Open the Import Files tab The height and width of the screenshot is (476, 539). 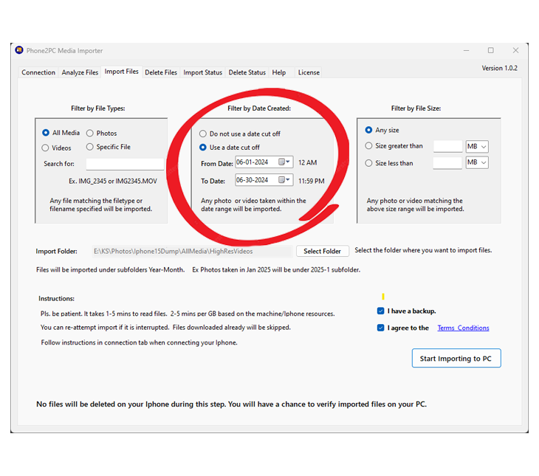pos(121,72)
